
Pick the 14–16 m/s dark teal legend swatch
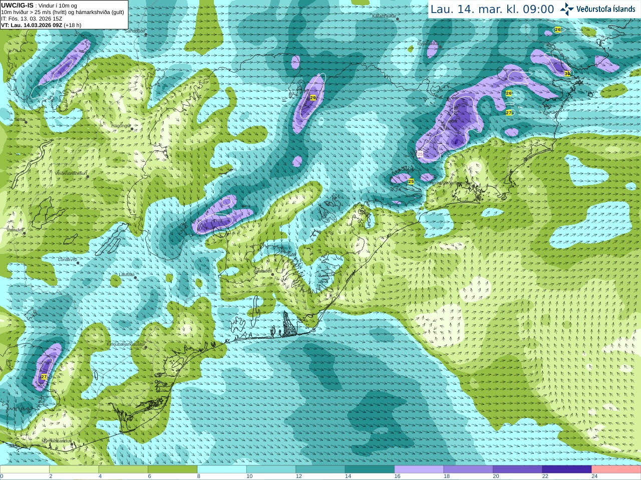pyautogui.click(x=370, y=469)
